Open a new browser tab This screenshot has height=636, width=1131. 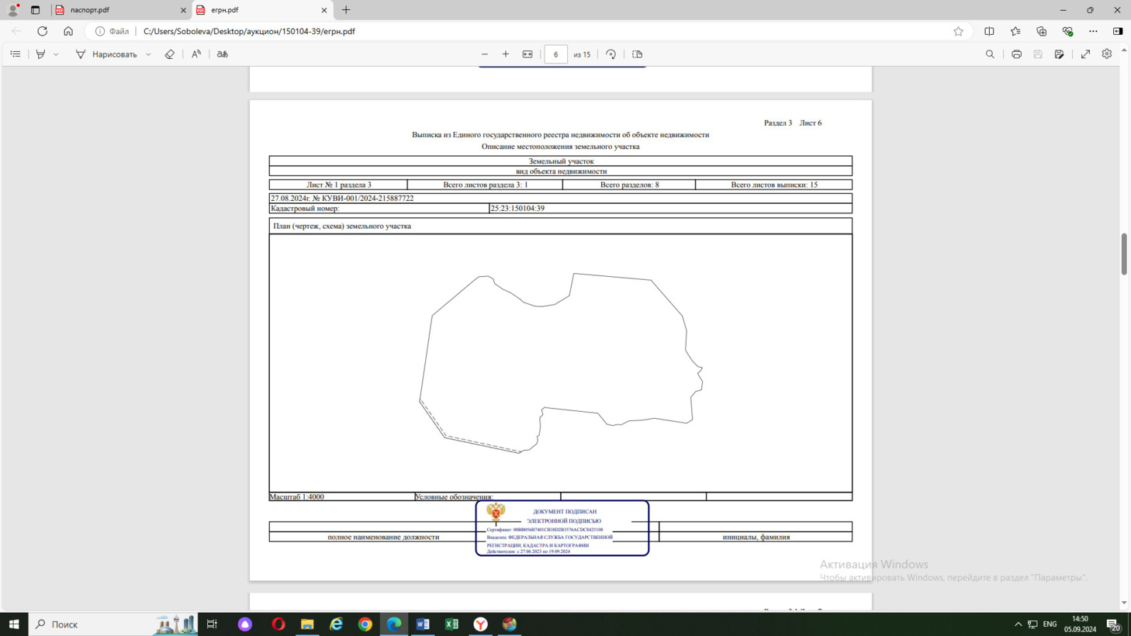(x=346, y=10)
